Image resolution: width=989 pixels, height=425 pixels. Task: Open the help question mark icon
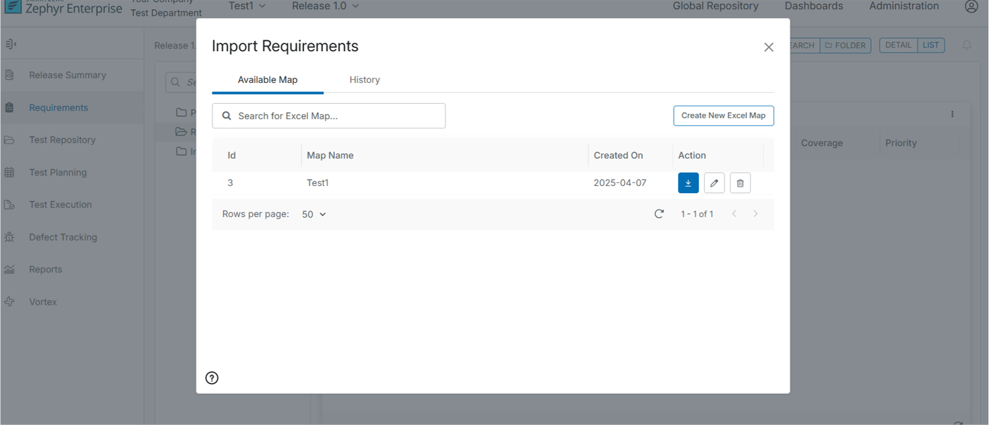(x=212, y=378)
